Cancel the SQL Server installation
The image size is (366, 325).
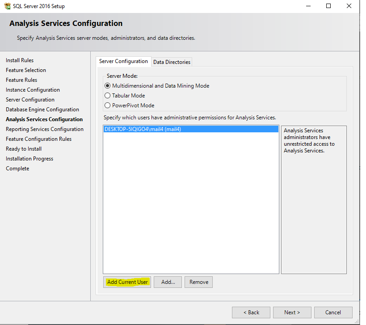pyautogui.click(x=333, y=312)
